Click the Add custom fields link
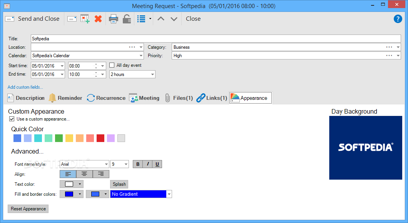Image resolution: width=408 pixels, height=223 pixels. pos(25,87)
